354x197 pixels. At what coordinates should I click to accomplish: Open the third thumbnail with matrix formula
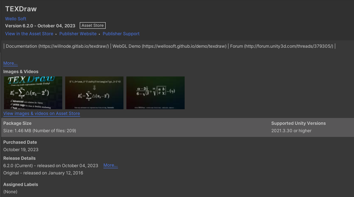[x=155, y=93]
